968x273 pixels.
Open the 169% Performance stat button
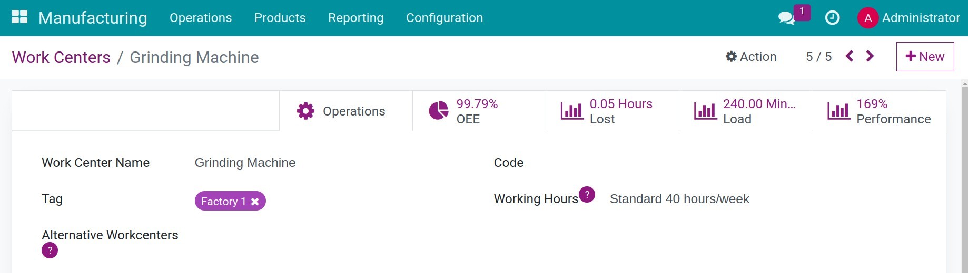(x=880, y=111)
